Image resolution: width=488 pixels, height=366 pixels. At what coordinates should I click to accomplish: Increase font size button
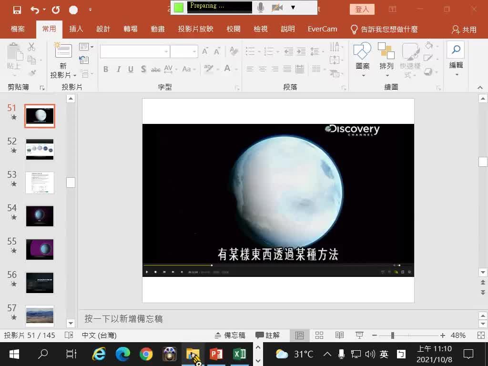(x=205, y=51)
